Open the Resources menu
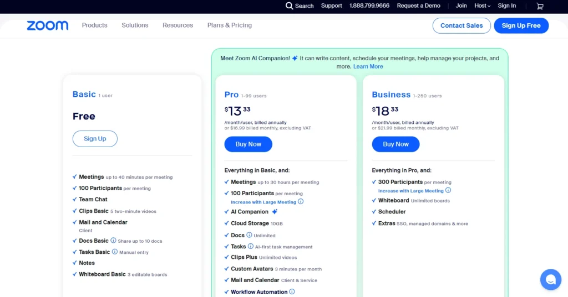 [177, 25]
